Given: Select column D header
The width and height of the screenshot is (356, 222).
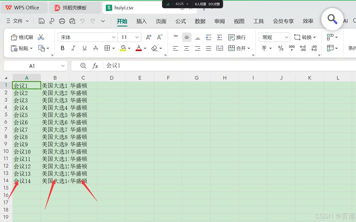Looking at the screenshot, I should click(112, 78).
